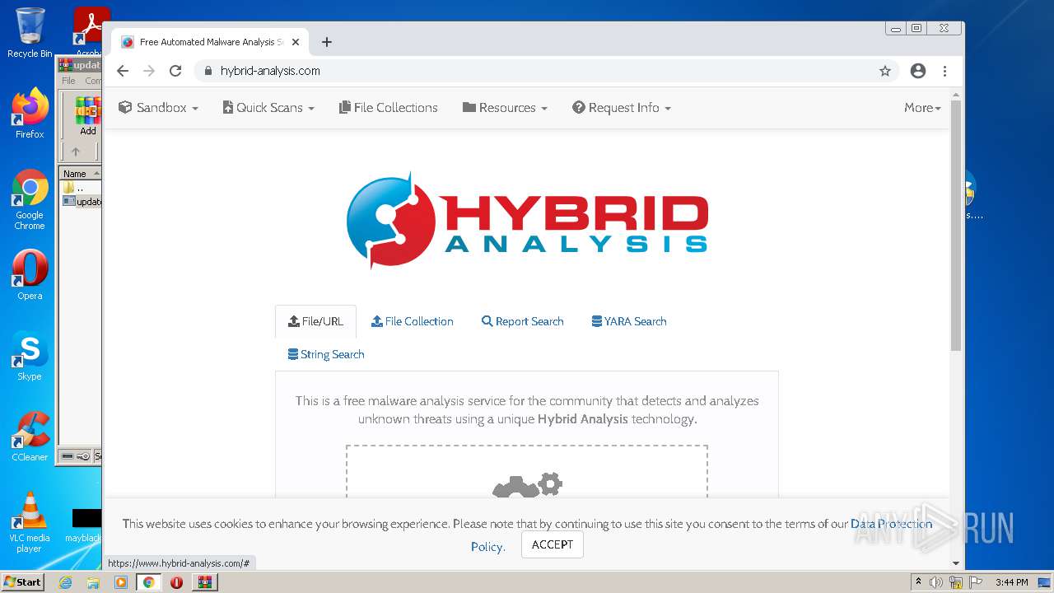
Task: Go back with Chrome's back arrow
Action: [x=123, y=71]
